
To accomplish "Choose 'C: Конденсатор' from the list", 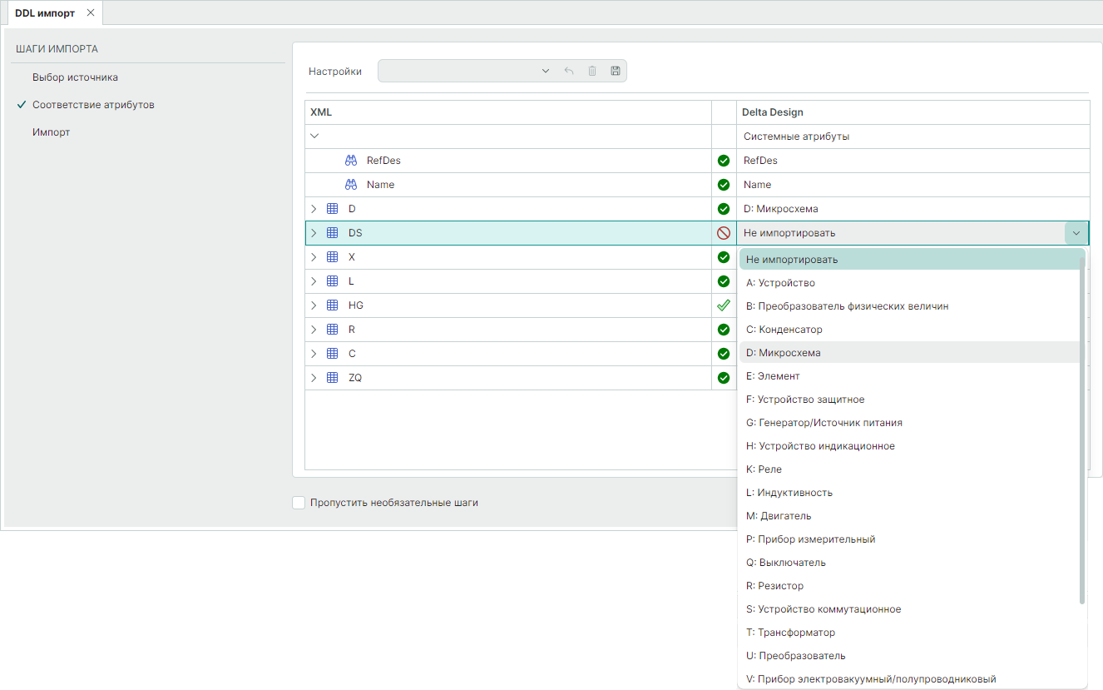I will [784, 330].
